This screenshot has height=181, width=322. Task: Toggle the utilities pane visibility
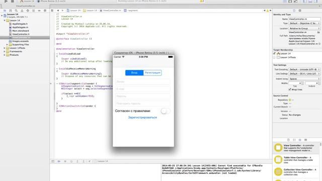(315, 1)
